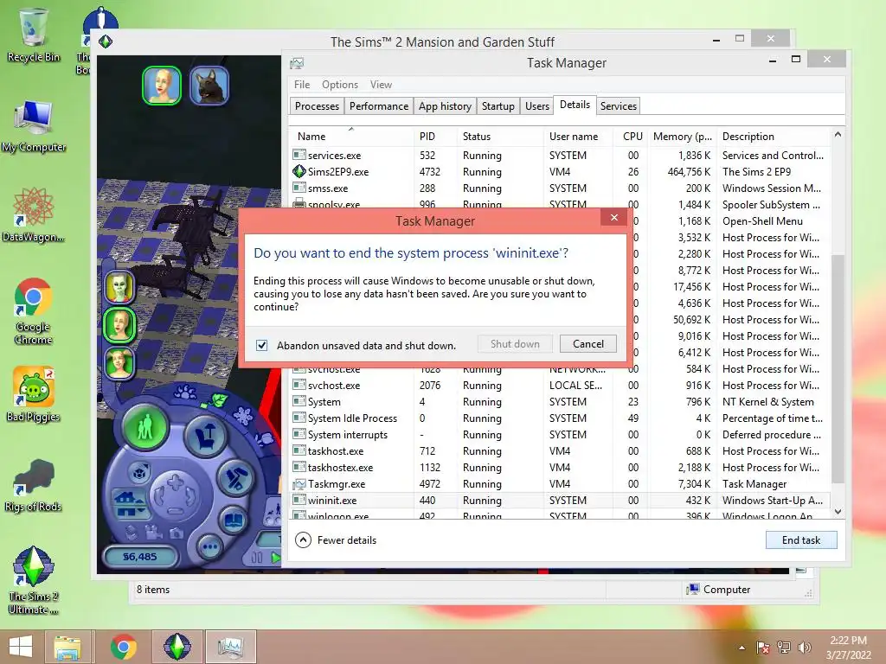
Task: Sort processes by the Name column
Action: [x=351, y=136]
